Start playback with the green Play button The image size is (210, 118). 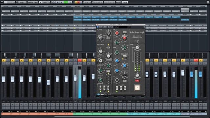point(66,2)
